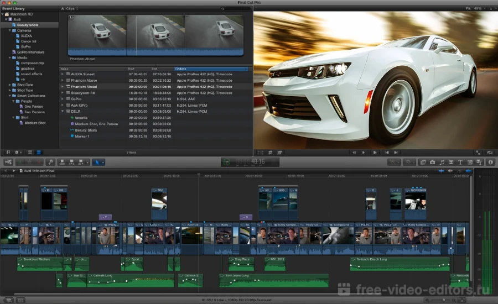Viewport: 498px width, 304px height.
Task: Jump to next edit in viewer
Action: [x=396, y=153]
